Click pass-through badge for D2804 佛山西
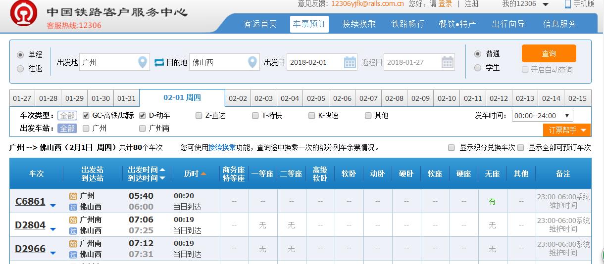Screen dimensions: 604x264 tap(73, 230)
